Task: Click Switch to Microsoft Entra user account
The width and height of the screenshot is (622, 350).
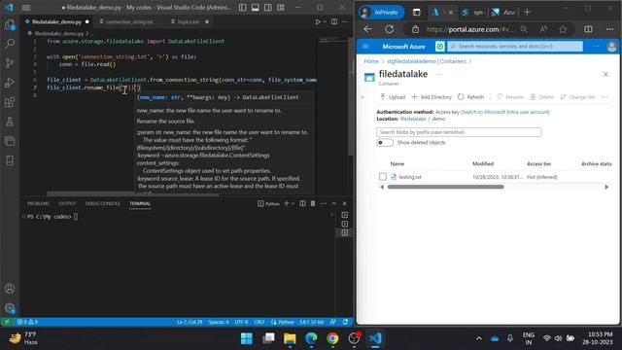Action: pyautogui.click(x=505, y=112)
